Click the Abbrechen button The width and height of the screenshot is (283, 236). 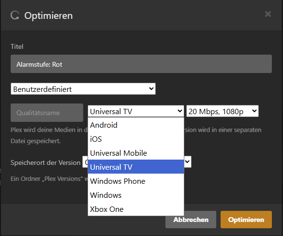pos(191,220)
